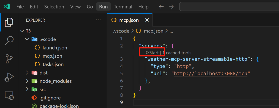Click the mcp.json tab file icon
This screenshot has width=279, height=108.
coord(114,20)
